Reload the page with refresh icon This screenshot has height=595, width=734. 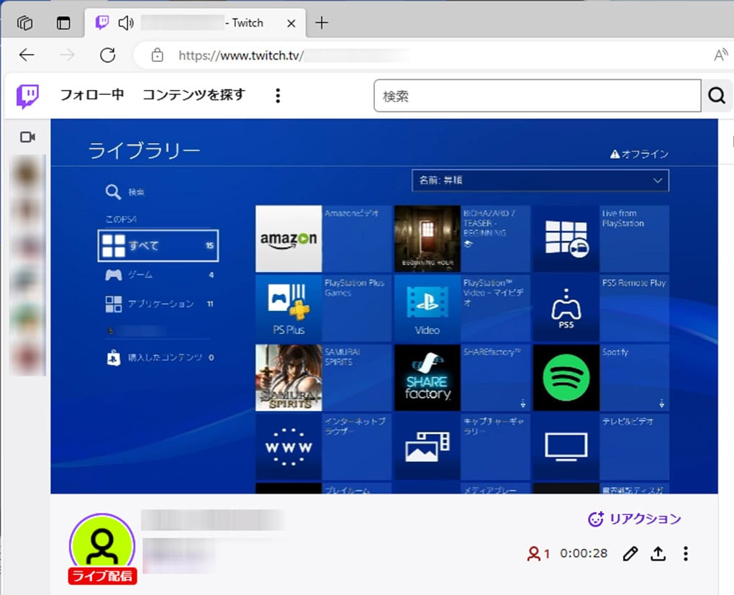click(x=108, y=55)
